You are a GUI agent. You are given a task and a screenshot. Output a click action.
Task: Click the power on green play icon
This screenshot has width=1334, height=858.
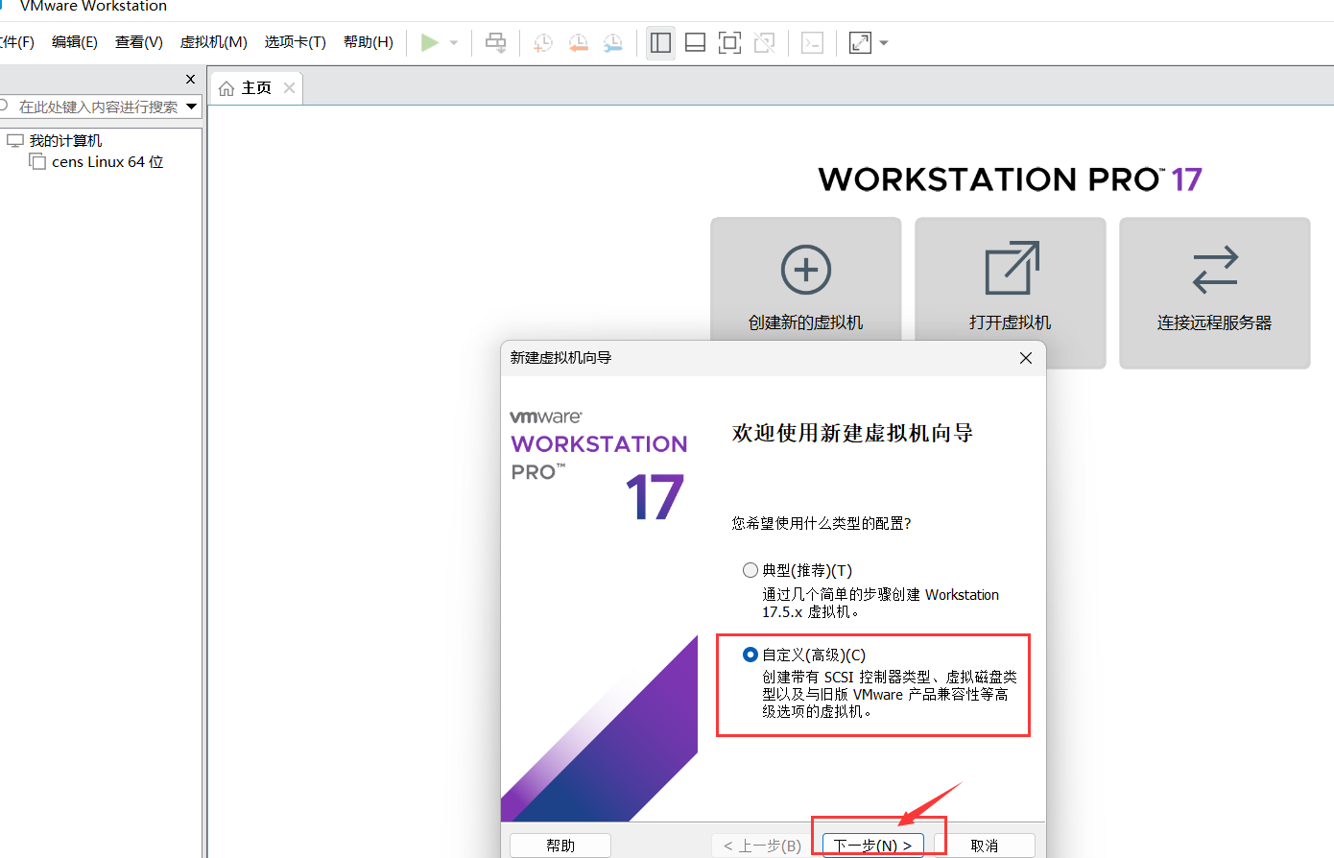tap(429, 42)
